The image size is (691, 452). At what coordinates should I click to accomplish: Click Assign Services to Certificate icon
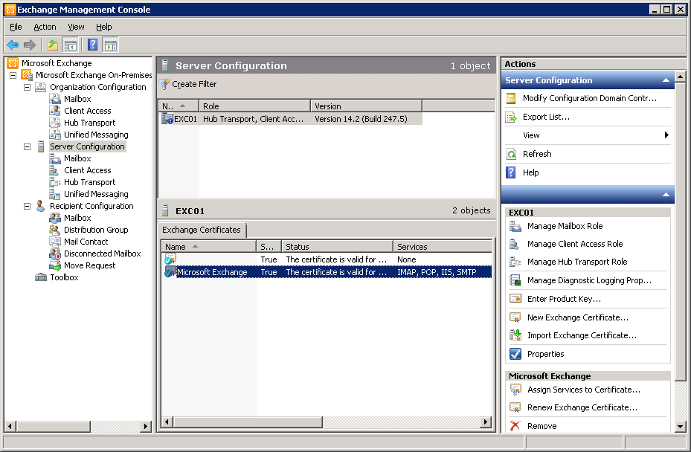[x=515, y=390]
